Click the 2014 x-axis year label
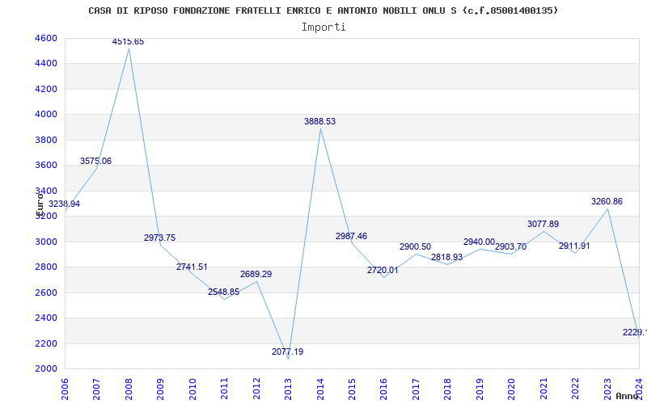The height and width of the screenshot is (404, 647). pos(320,389)
